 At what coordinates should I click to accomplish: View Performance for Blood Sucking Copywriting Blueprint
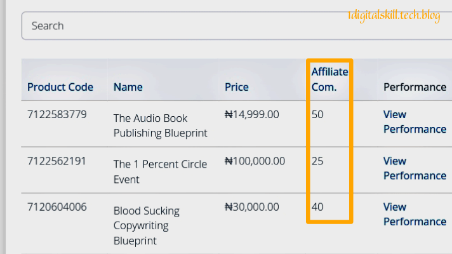click(415, 214)
